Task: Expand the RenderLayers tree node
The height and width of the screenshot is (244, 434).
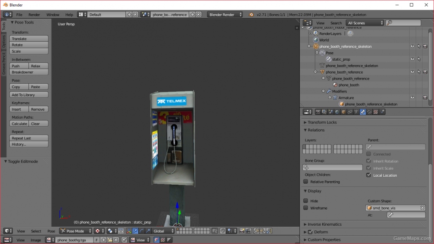Action: pyautogui.click(x=311, y=34)
